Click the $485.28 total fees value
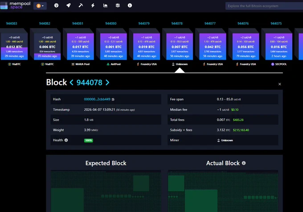 pos(238,120)
